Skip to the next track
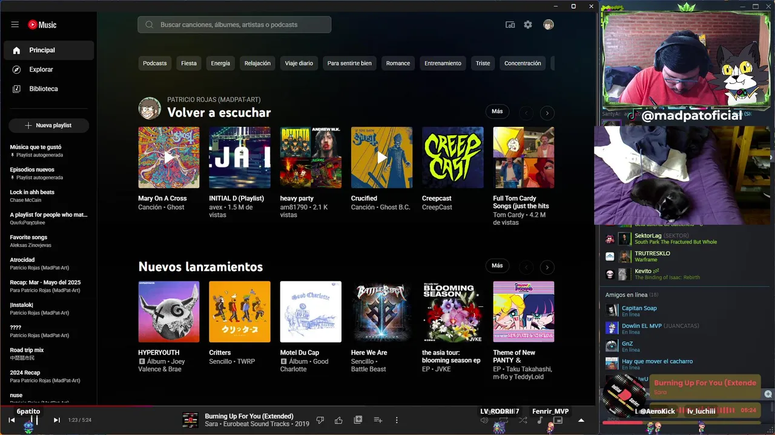The image size is (775, 435). click(57, 420)
